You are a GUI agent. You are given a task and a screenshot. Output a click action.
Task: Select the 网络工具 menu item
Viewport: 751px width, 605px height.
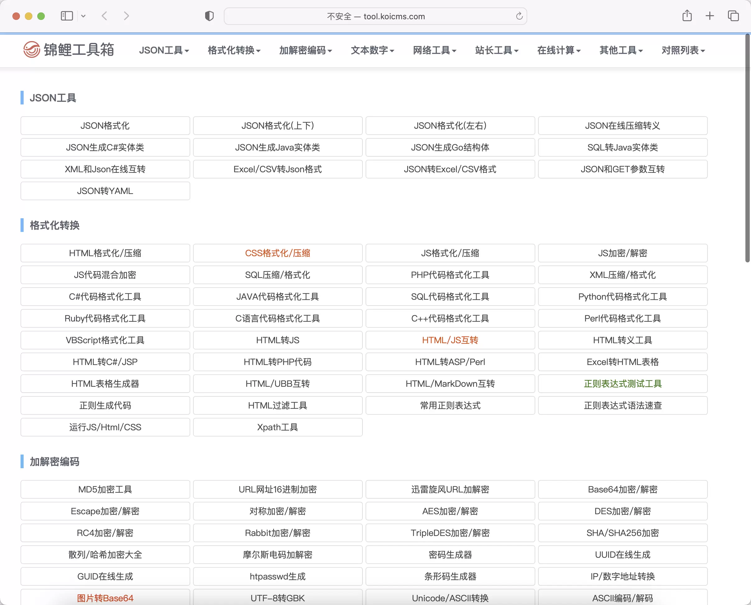point(434,50)
